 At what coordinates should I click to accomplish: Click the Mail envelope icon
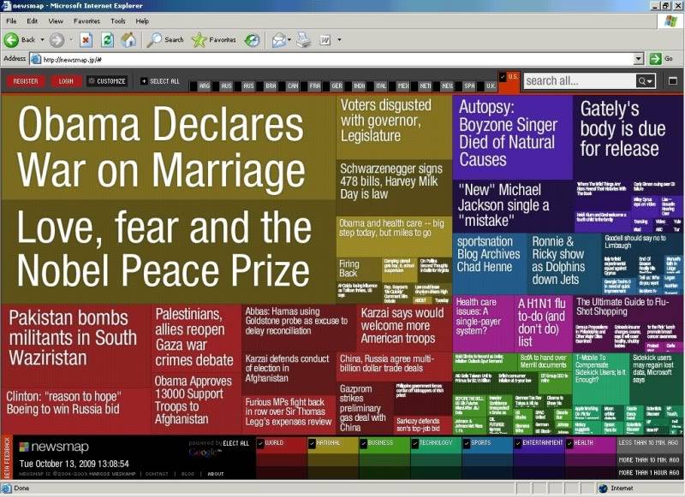[x=278, y=40]
